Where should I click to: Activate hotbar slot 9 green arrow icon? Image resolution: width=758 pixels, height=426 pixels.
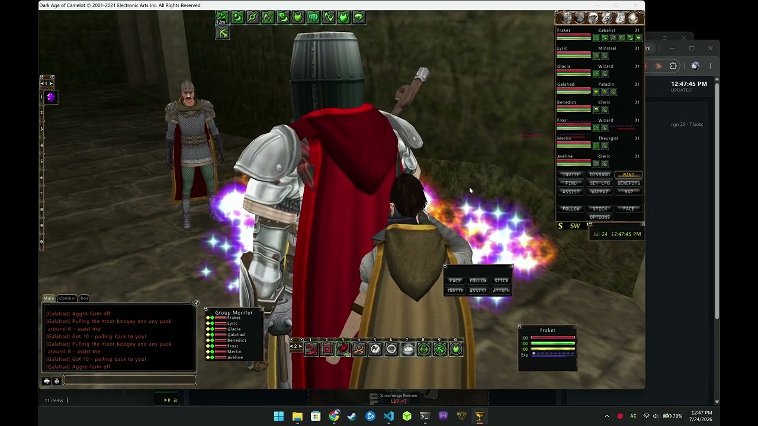439,350
